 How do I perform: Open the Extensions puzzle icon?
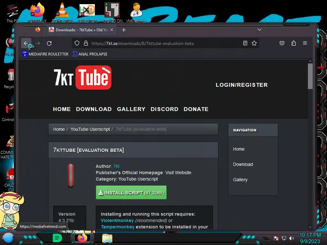pos(294,43)
